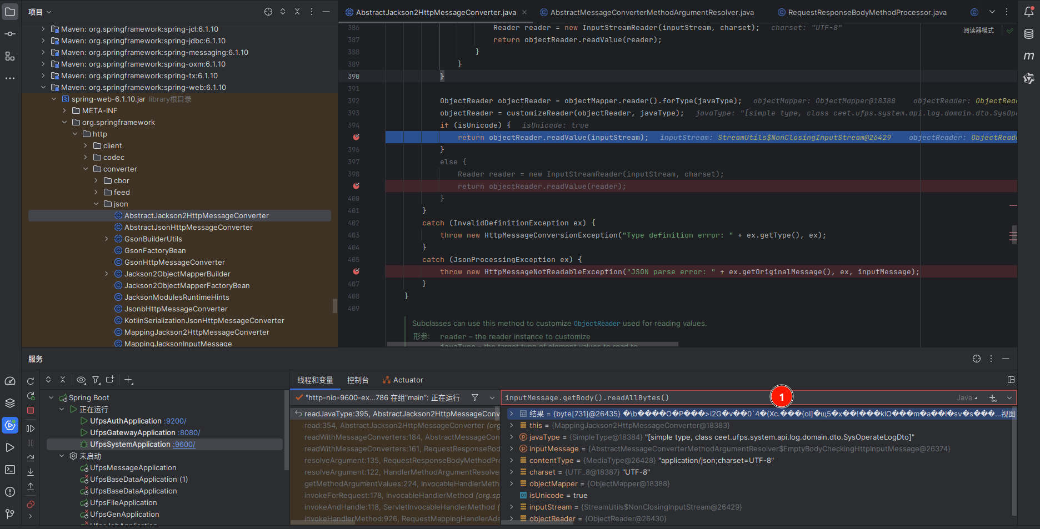Rerun service in debug mode

(31, 396)
